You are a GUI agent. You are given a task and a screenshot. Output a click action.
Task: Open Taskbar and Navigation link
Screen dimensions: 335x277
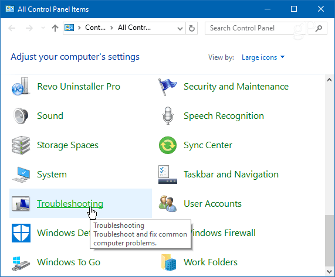(231, 175)
